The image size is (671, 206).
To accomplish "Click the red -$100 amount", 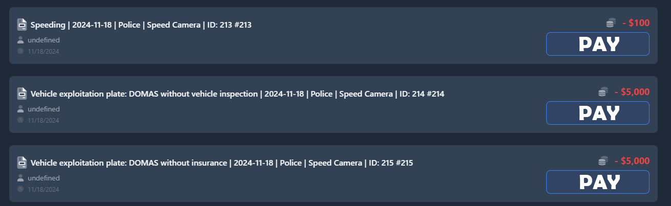I will click(636, 23).
